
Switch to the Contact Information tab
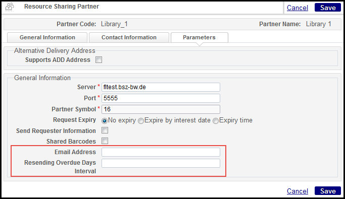pyautogui.click(x=129, y=37)
